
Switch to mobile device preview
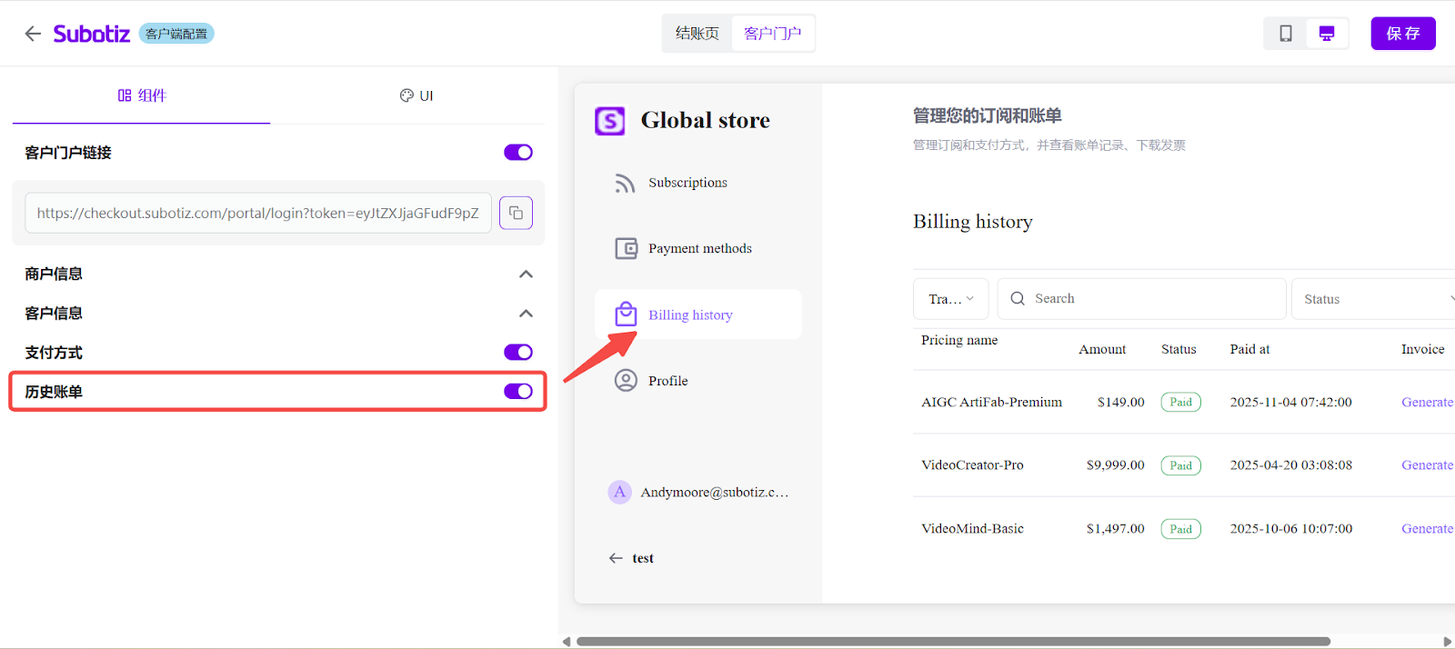tap(1286, 34)
